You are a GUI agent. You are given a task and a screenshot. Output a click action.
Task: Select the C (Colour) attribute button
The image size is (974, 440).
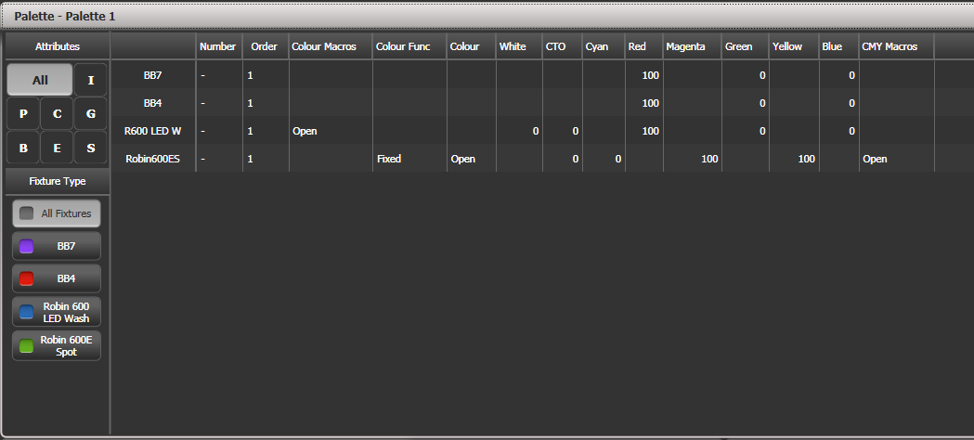pyautogui.click(x=58, y=113)
